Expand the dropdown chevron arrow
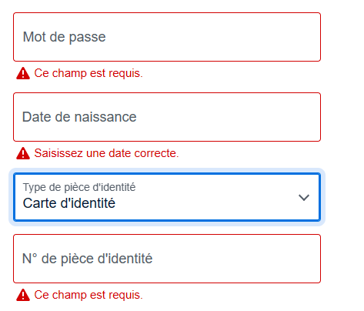364x311 pixels. point(304,197)
